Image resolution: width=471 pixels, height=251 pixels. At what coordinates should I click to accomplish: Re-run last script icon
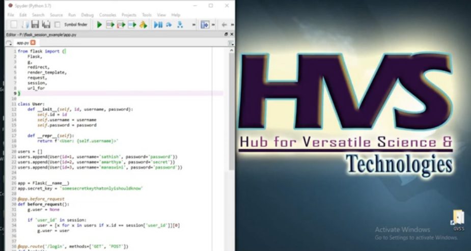click(x=143, y=24)
